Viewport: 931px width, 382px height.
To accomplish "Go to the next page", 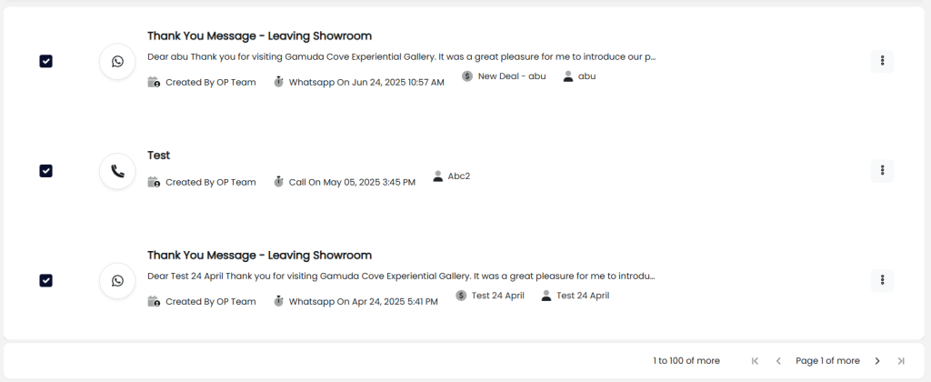I will click(877, 361).
